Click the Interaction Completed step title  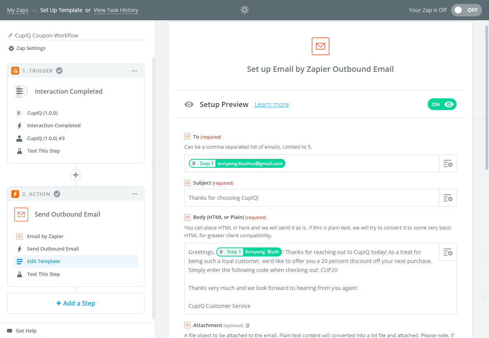point(69,91)
